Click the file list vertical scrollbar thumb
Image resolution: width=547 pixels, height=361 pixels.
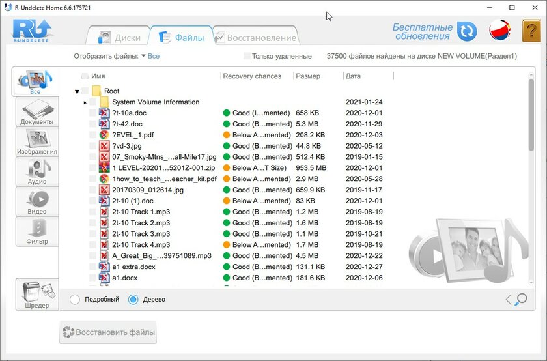pyautogui.click(x=531, y=115)
